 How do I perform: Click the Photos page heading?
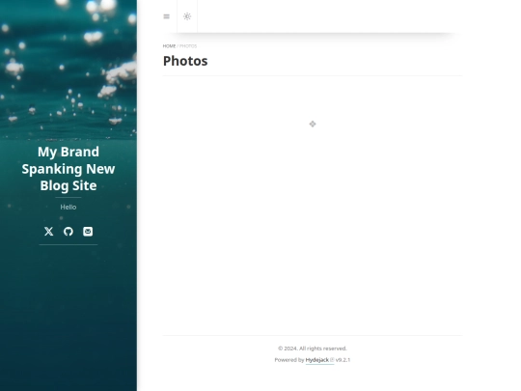185,61
